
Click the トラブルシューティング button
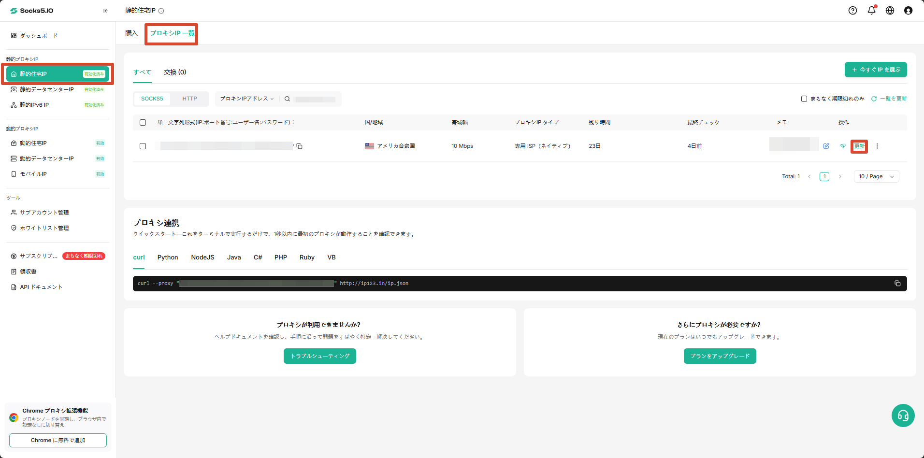pos(320,356)
